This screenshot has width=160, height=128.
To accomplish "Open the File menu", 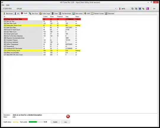I will point(3,5).
